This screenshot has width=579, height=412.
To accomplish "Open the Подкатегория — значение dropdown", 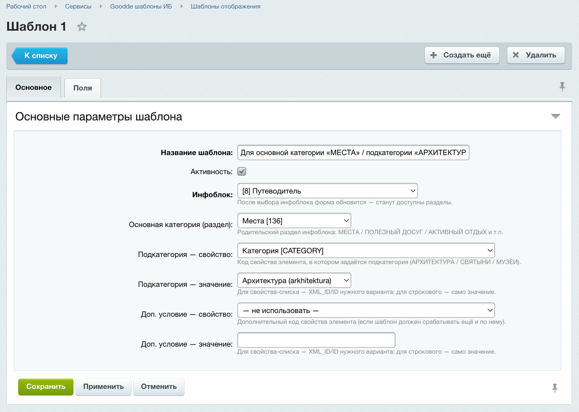I will tap(294, 280).
